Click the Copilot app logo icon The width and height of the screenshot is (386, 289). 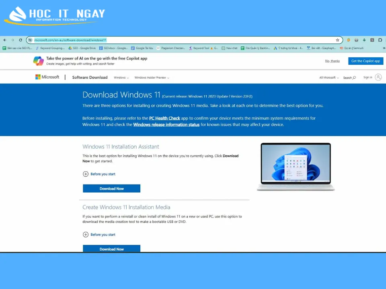(x=39, y=61)
